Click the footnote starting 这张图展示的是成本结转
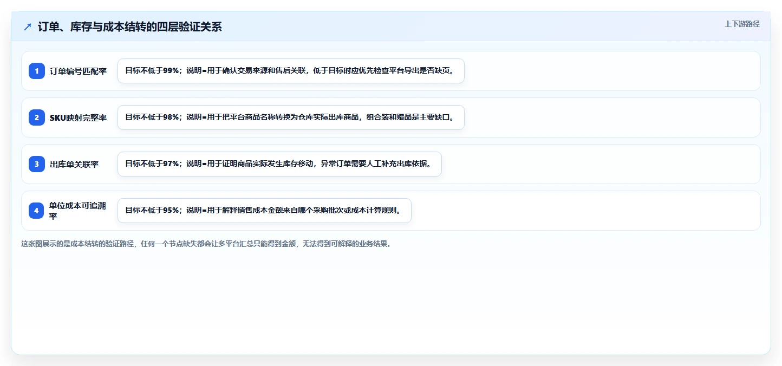782x366 pixels. (x=206, y=244)
